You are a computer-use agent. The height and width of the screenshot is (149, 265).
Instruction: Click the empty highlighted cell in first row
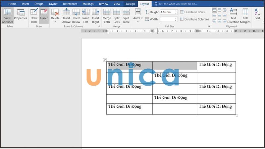[x=175, y=67]
